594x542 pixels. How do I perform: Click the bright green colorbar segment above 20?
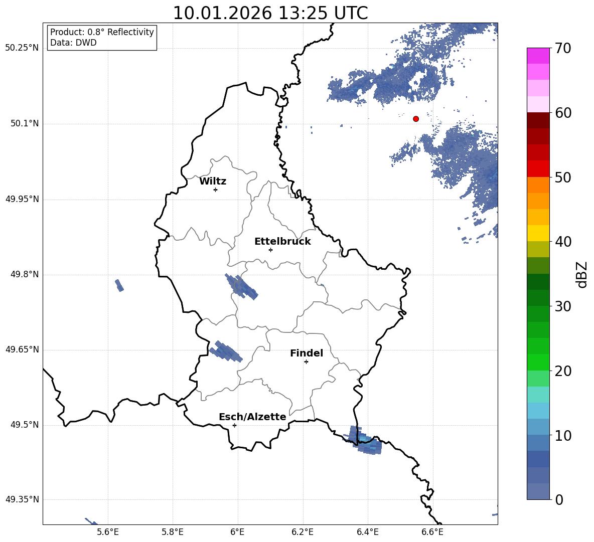tap(538, 362)
